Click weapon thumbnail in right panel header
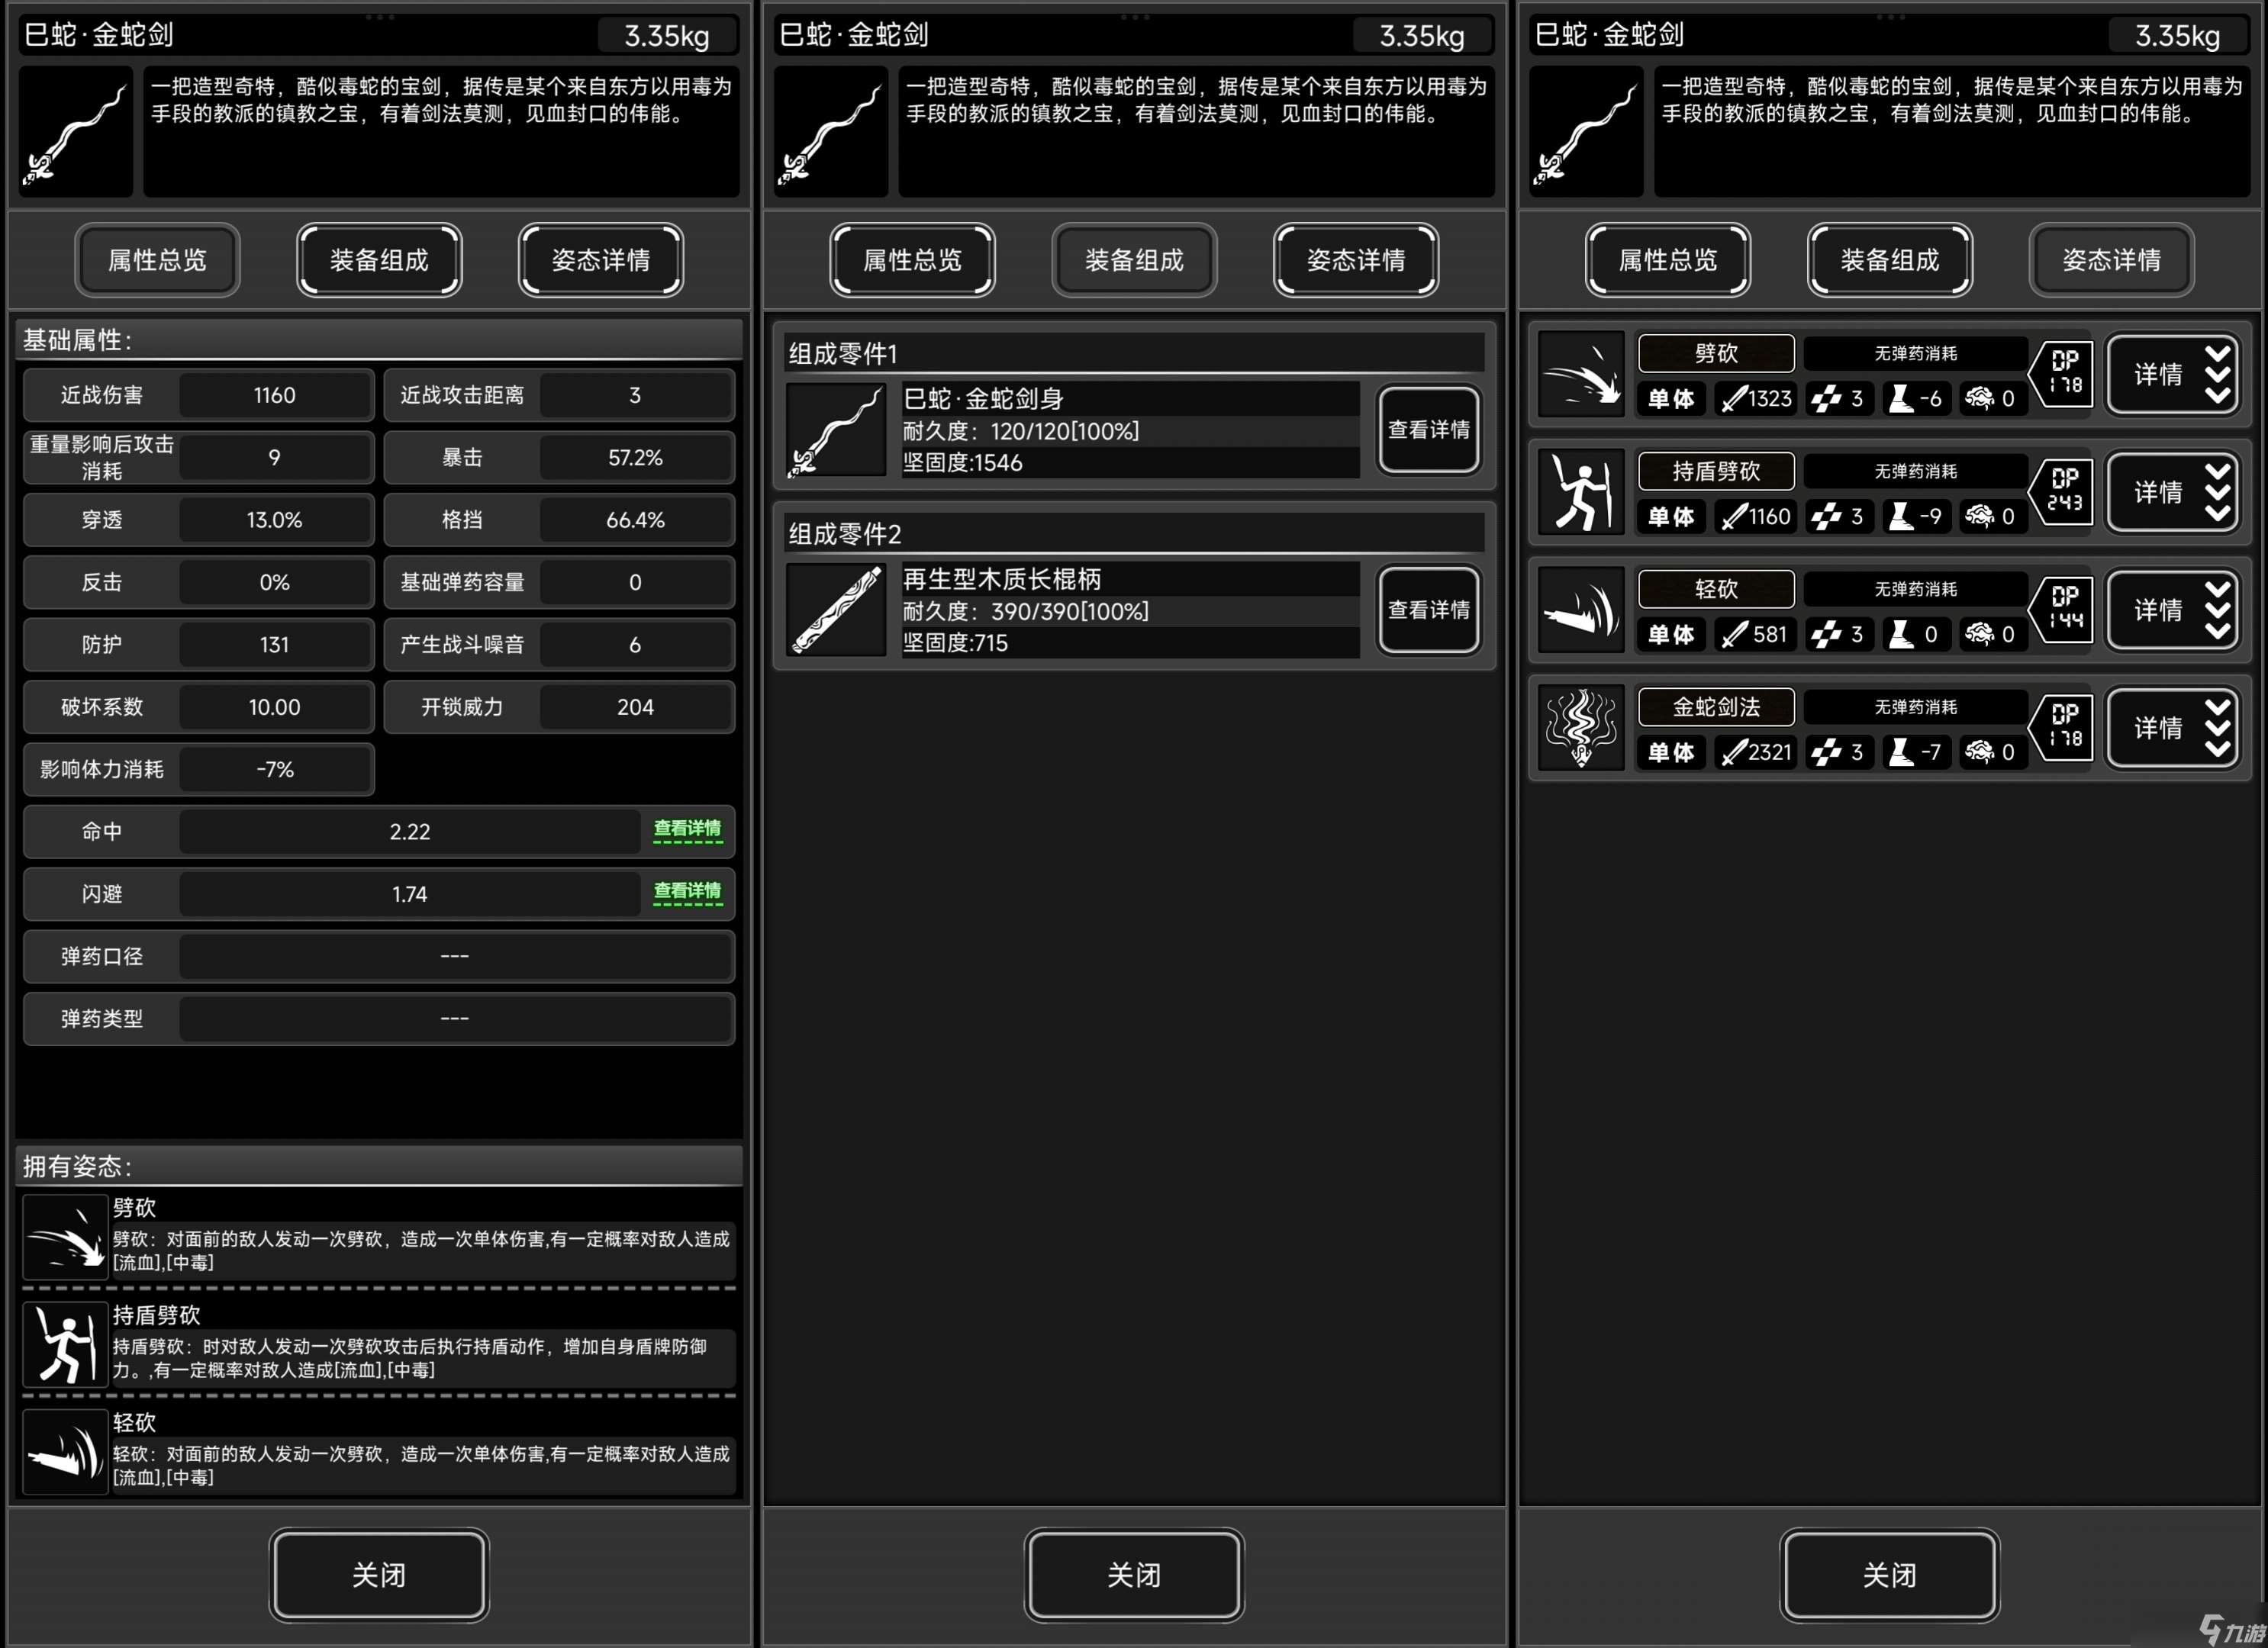 (1587, 132)
